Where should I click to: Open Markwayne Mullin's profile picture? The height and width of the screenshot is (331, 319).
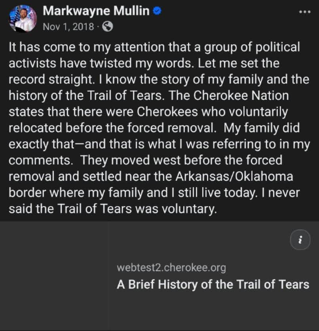coord(23,18)
